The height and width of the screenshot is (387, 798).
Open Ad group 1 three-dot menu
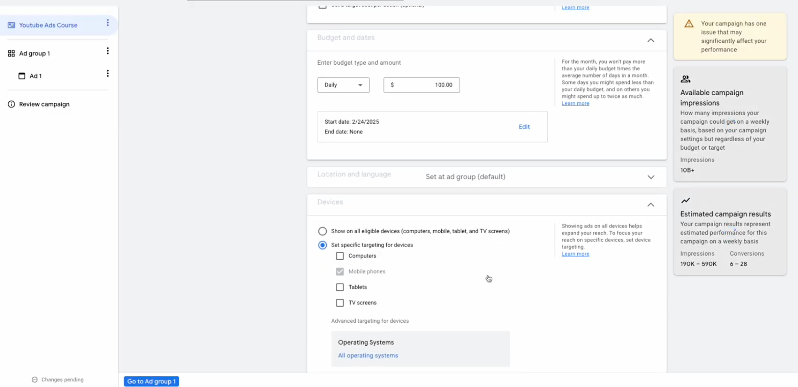coord(108,51)
